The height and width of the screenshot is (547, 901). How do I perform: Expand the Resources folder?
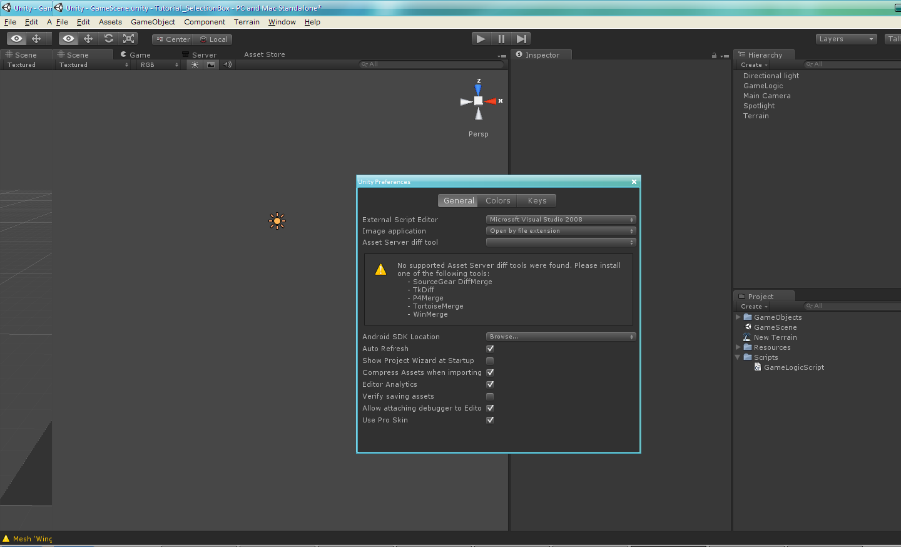738,347
